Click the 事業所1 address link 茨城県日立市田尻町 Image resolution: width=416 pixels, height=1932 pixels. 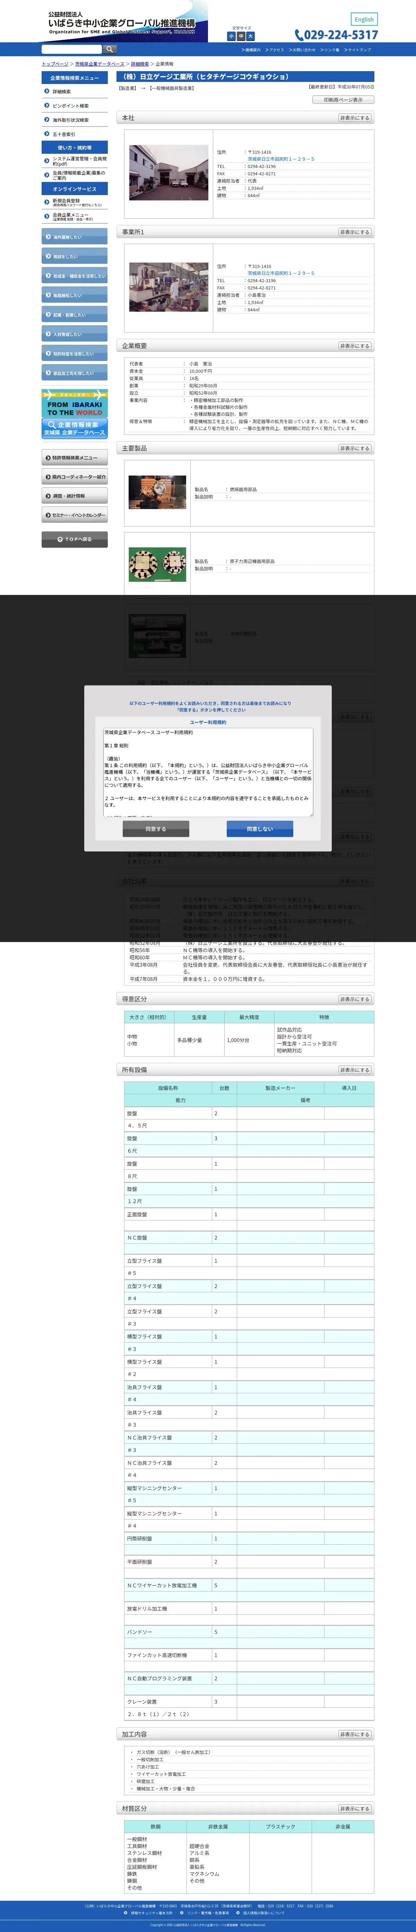pyautogui.click(x=281, y=273)
